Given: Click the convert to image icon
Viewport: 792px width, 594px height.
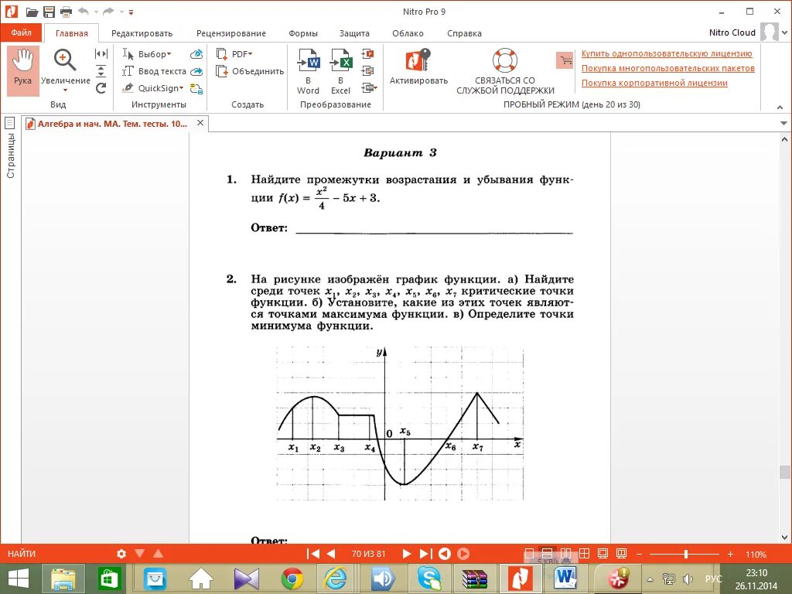Looking at the screenshot, I should [x=367, y=70].
